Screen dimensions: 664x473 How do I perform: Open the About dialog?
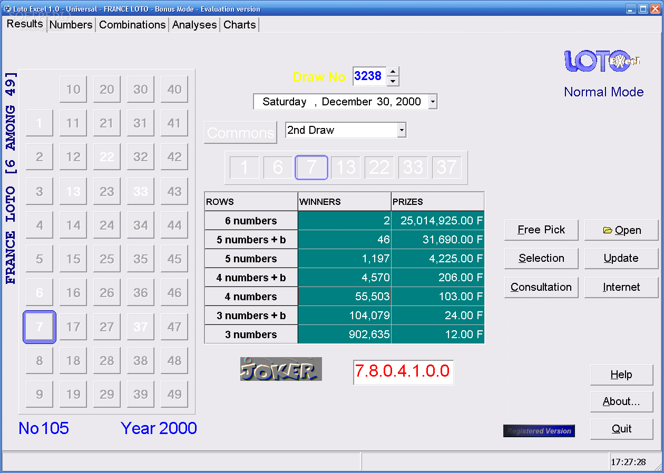click(x=621, y=402)
